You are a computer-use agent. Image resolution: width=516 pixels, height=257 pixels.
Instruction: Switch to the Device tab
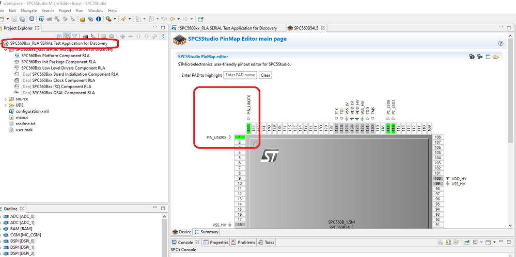[182, 232]
